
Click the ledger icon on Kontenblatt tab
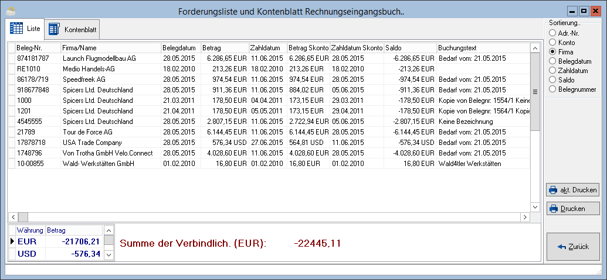[55, 29]
